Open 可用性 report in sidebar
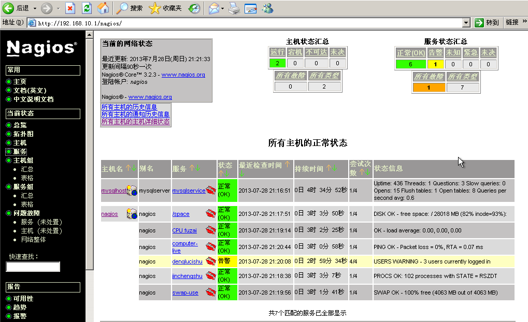Screen dimensions: 528x322 (23, 299)
